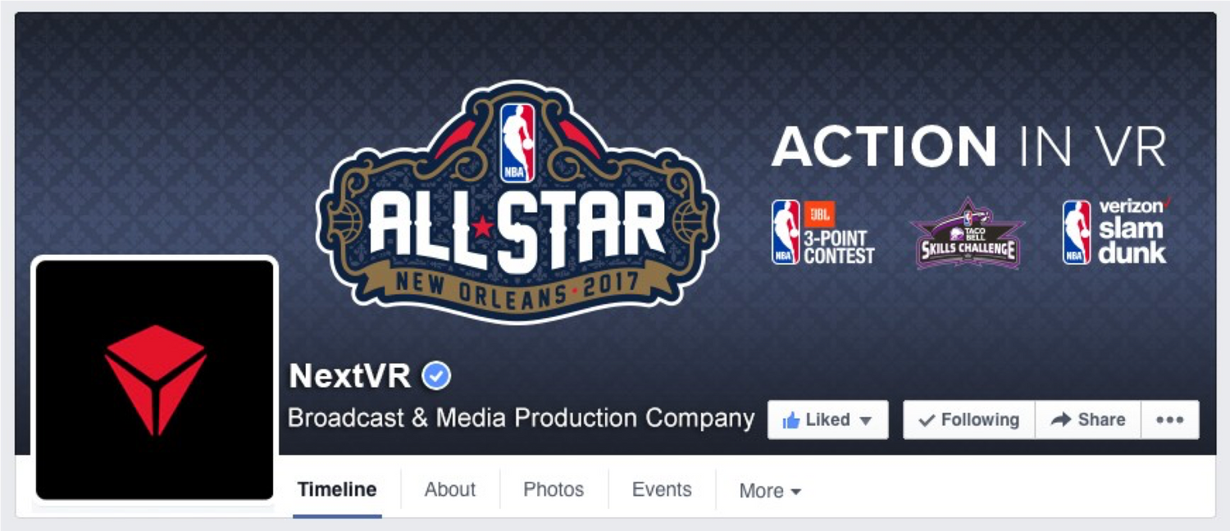Click the red NextVR logo profile picture
The width and height of the screenshot is (1230, 531).
(155, 379)
